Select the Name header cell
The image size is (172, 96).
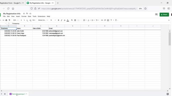point(24,29)
